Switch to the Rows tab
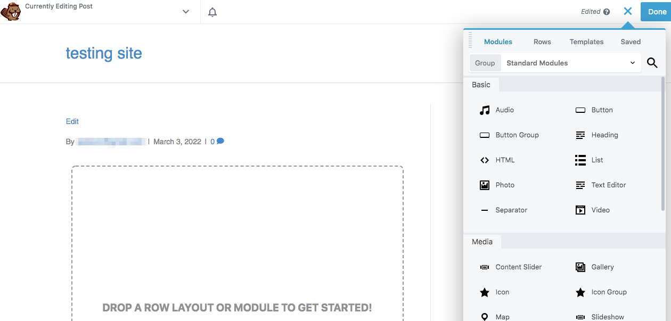 coord(542,42)
